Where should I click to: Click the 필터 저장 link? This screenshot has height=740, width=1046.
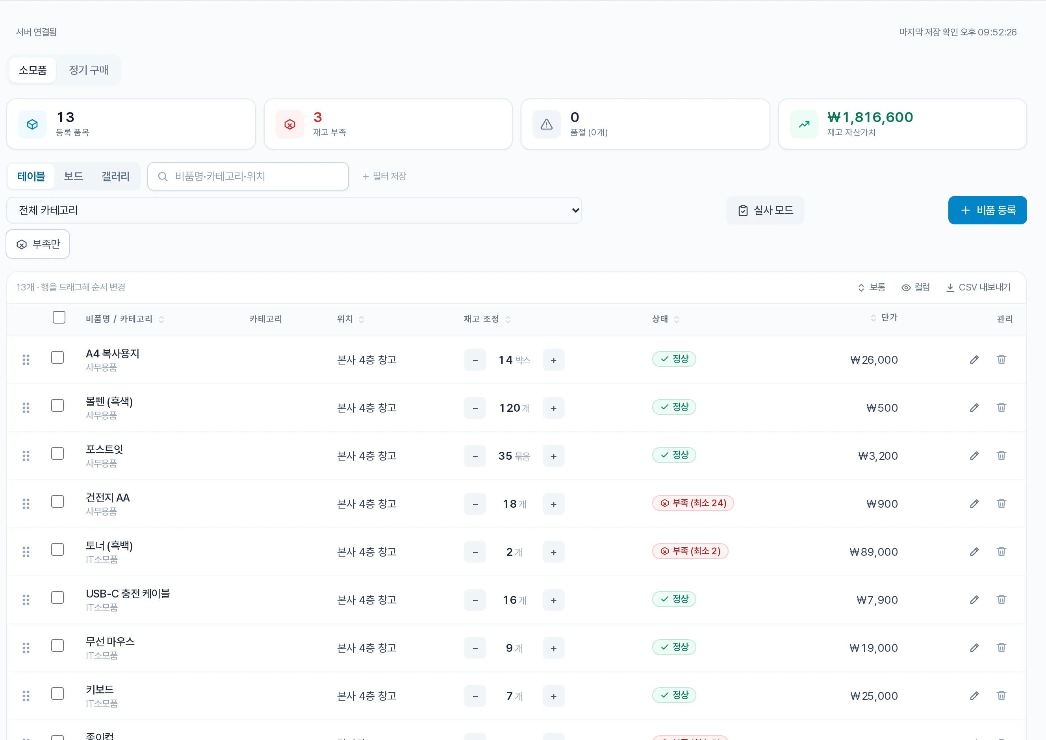[384, 176]
